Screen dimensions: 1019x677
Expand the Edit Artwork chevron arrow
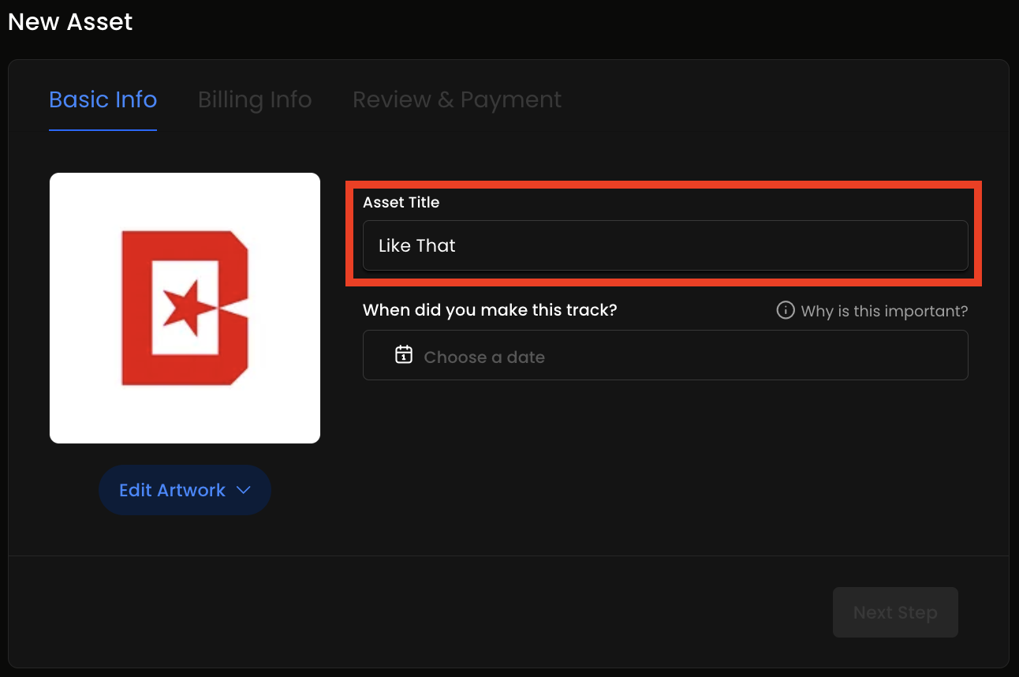(244, 490)
